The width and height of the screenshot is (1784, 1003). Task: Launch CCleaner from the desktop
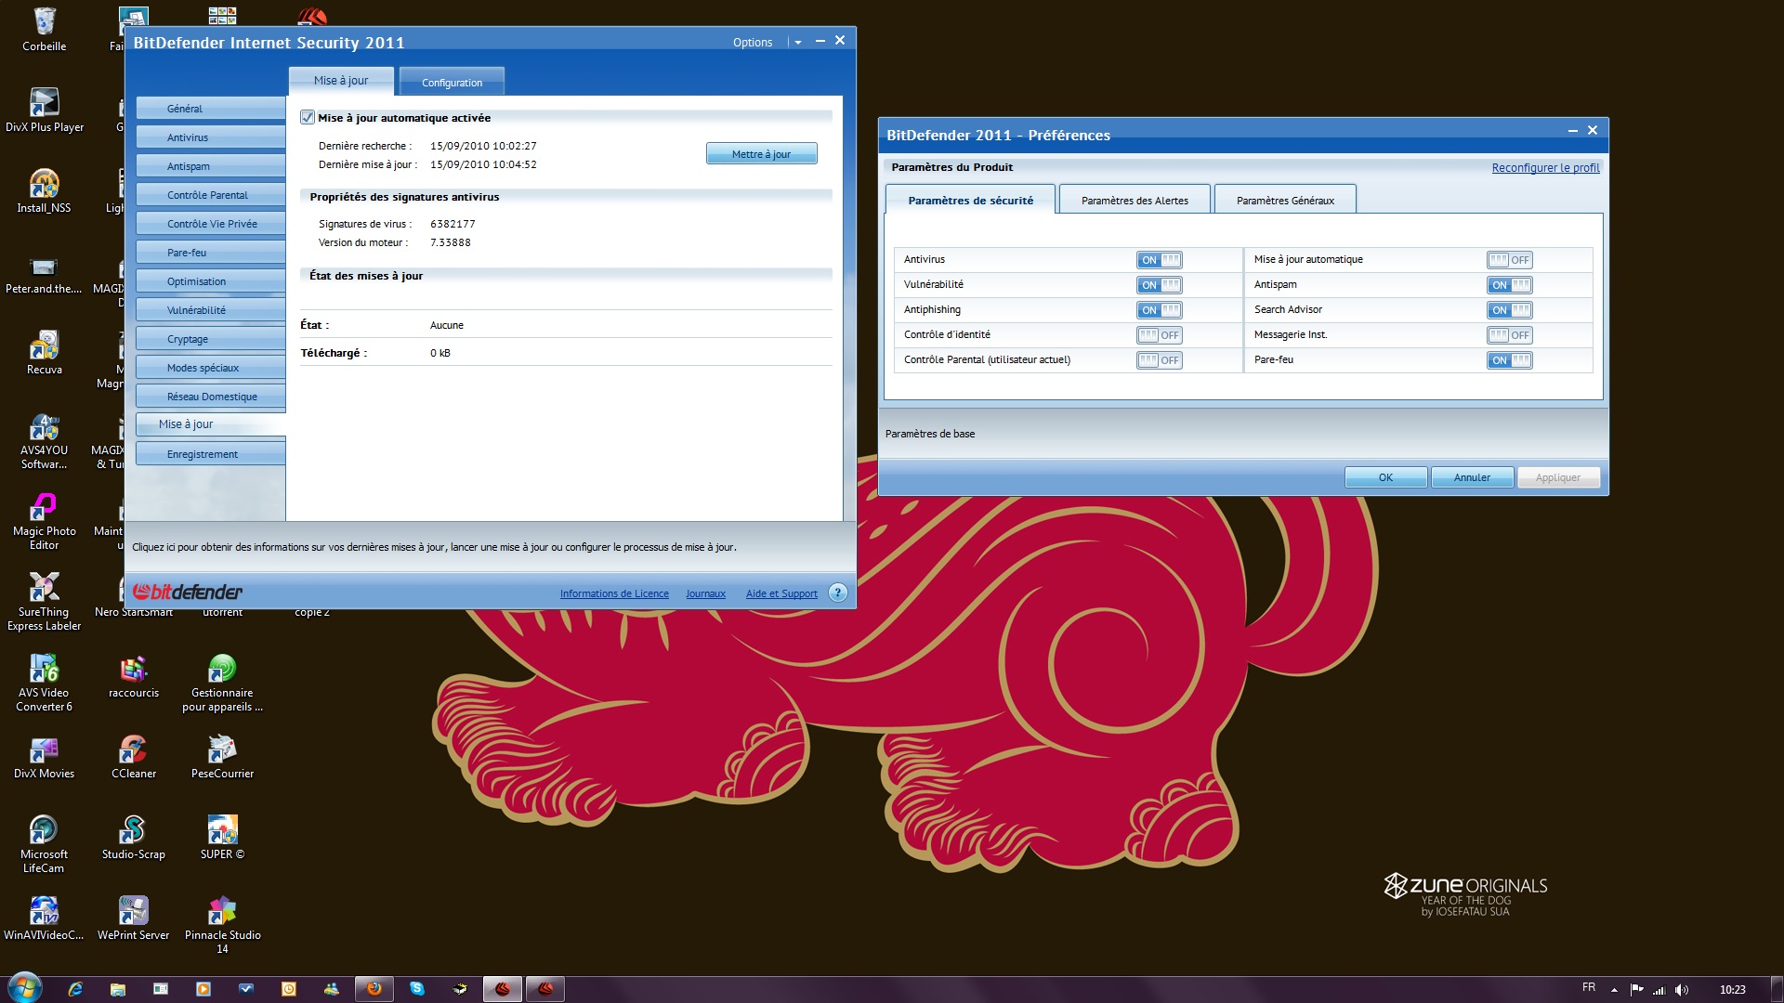tap(134, 756)
